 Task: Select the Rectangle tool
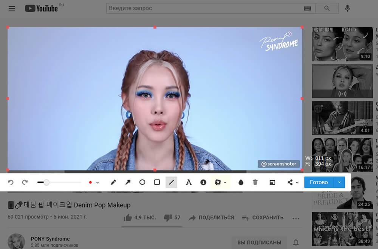[x=157, y=182]
